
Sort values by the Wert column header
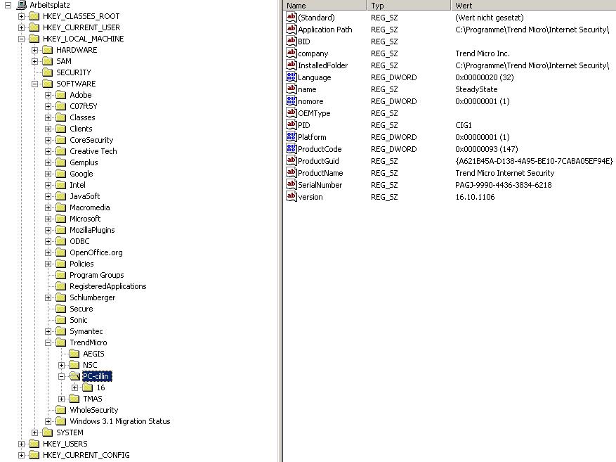pyautogui.click(x=534, y=5)
